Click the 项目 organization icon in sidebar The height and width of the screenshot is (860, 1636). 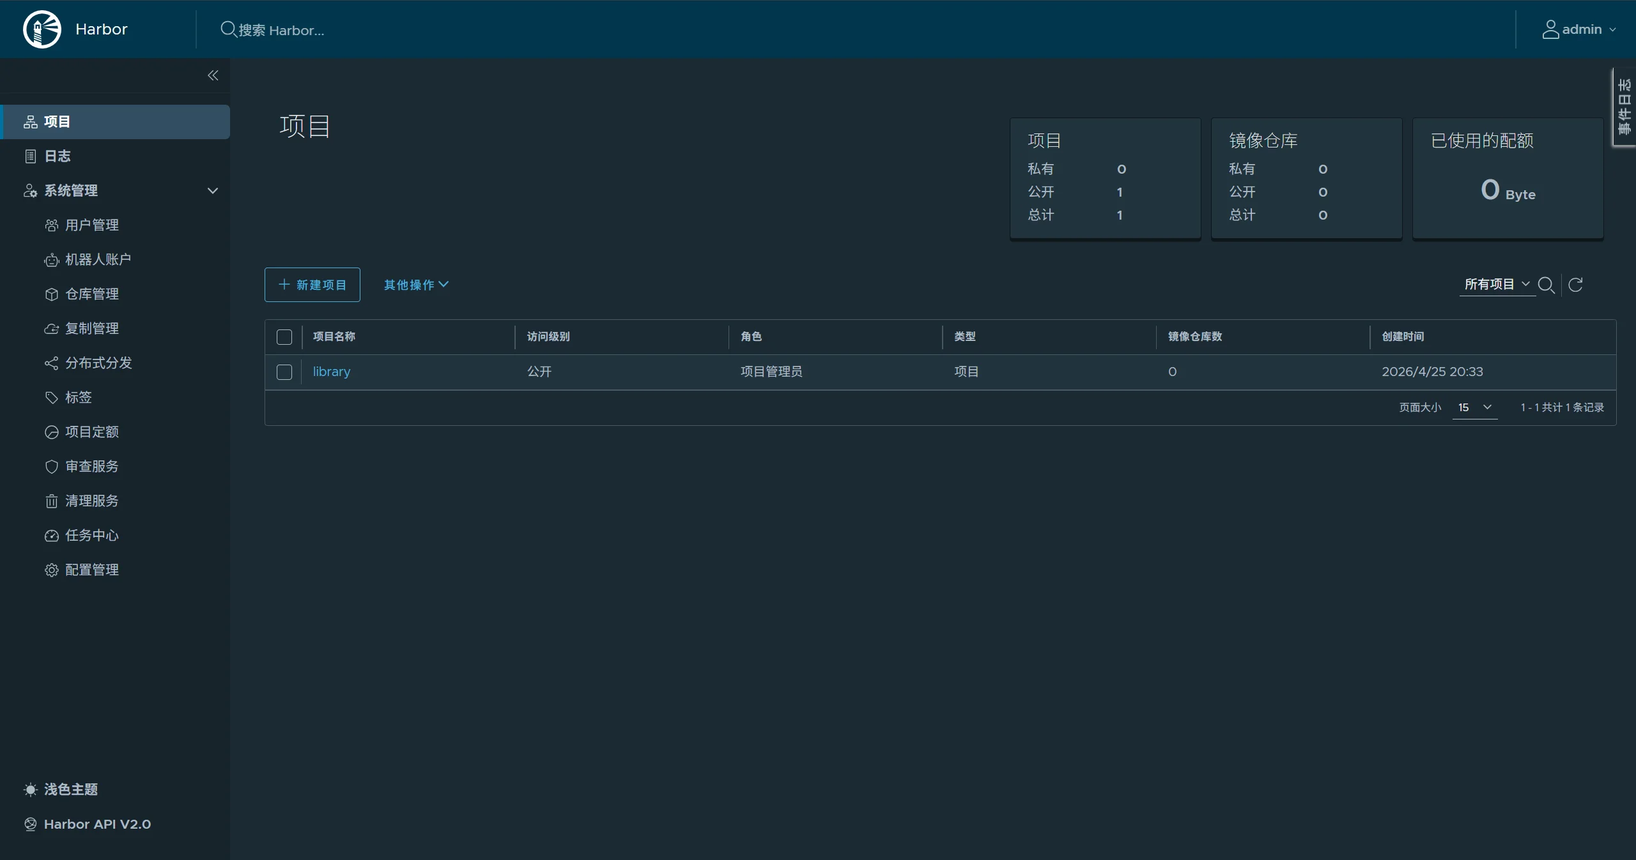pyautogui.click(x=31, y=122)
